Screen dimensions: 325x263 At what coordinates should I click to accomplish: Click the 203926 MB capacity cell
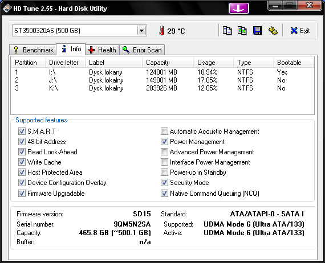161,88
